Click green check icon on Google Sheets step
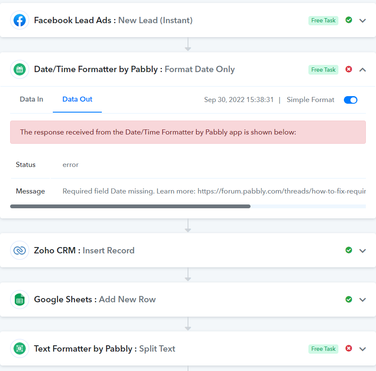 pyautogui.click(x=349, y=299)
